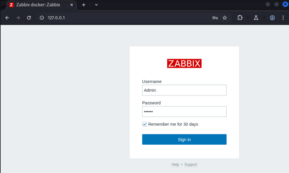Focus the Username field containing Admin
289x173 pixels.
(184, 90)
